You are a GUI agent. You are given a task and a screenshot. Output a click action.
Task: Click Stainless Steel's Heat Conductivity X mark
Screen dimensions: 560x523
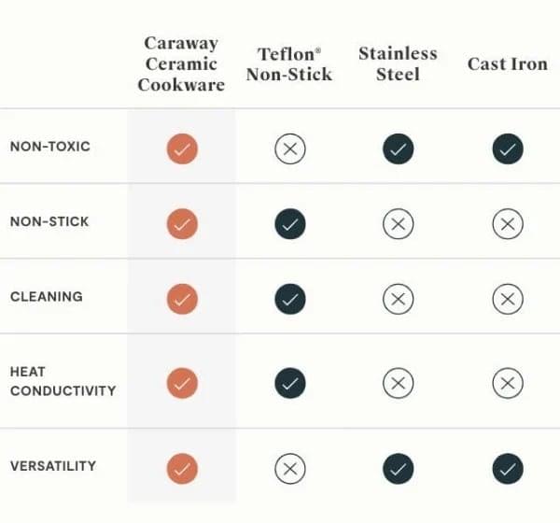pyautogui.click(x=399, y=382)
